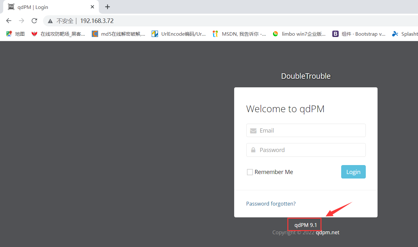Open the limbo win7企业版 bookmark
Image resolution: width=418 pixels, height=247 pixels.
299,34
